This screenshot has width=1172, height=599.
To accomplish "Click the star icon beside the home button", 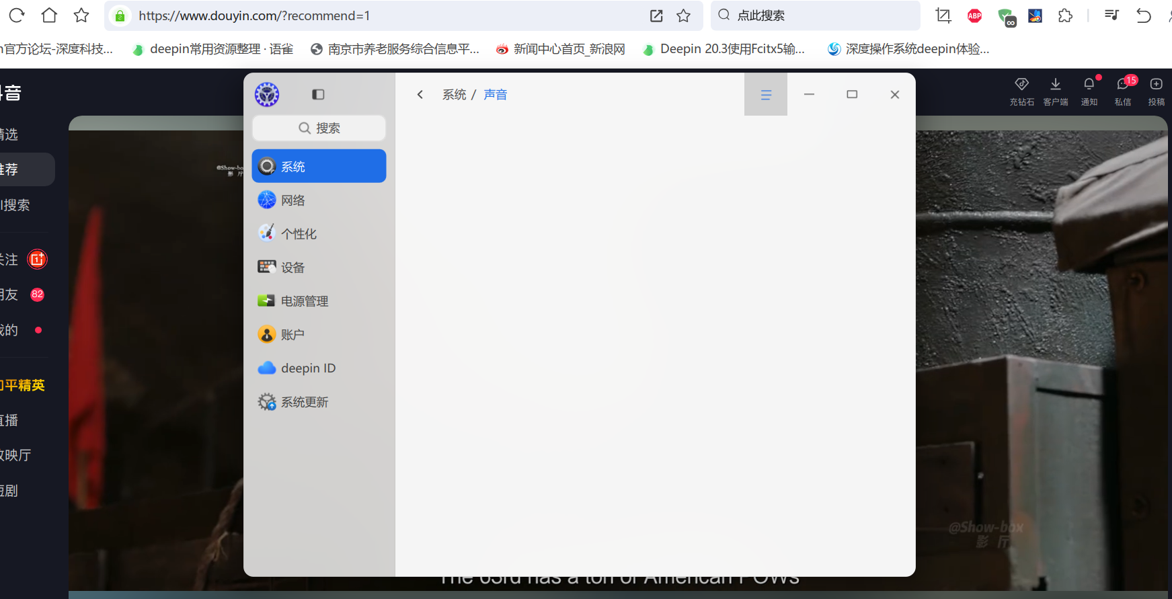I will [x=81, y=15].
